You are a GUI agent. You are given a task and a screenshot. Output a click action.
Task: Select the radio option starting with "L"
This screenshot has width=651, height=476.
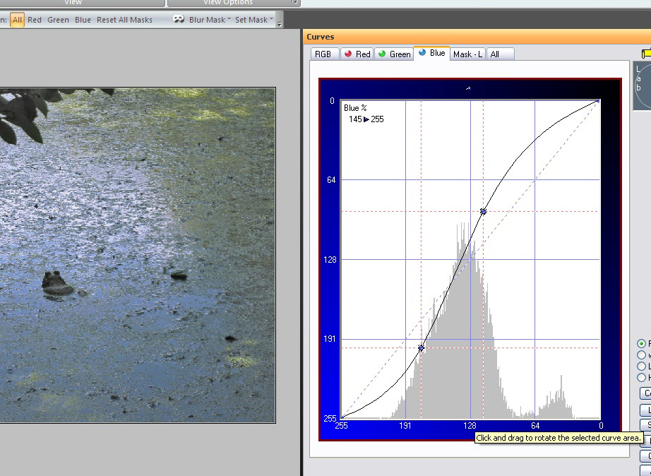coord(641,367)
